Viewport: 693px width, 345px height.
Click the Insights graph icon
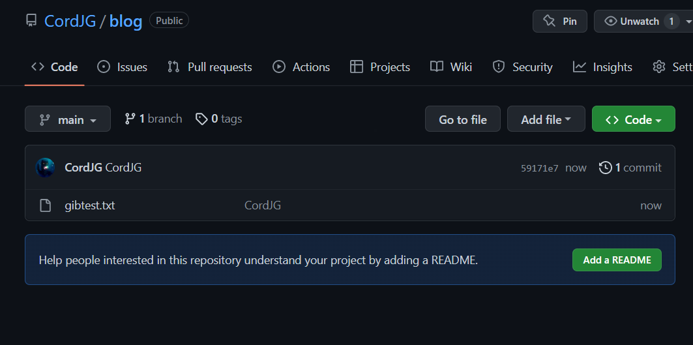[x=580, y=67]
